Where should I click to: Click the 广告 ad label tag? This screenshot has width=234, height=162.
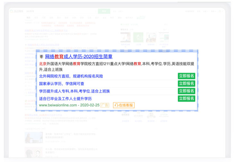105,105
